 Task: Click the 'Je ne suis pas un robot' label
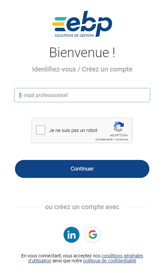coord(73,130)
